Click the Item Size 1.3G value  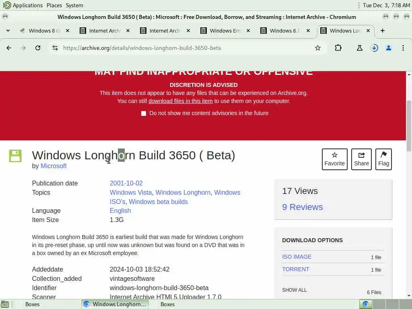117,220
